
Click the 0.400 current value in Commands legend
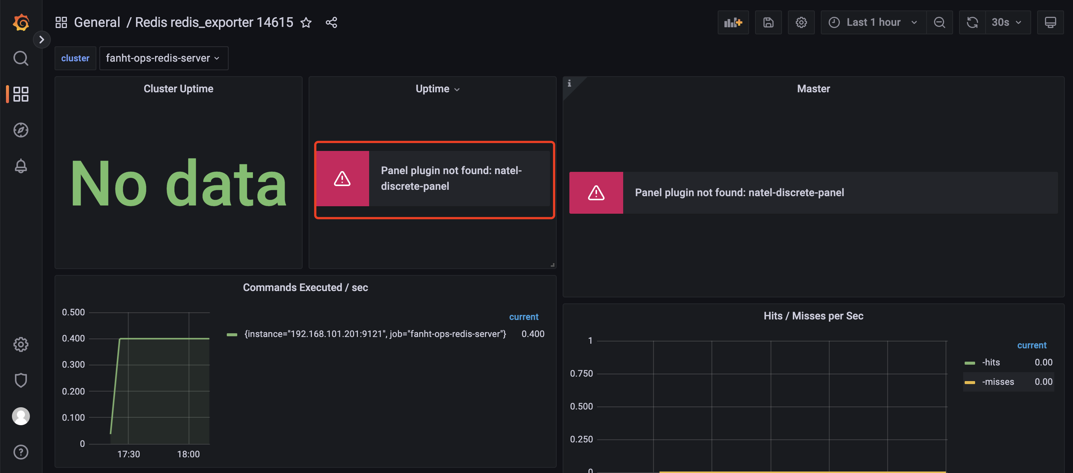tap(533, 334)
